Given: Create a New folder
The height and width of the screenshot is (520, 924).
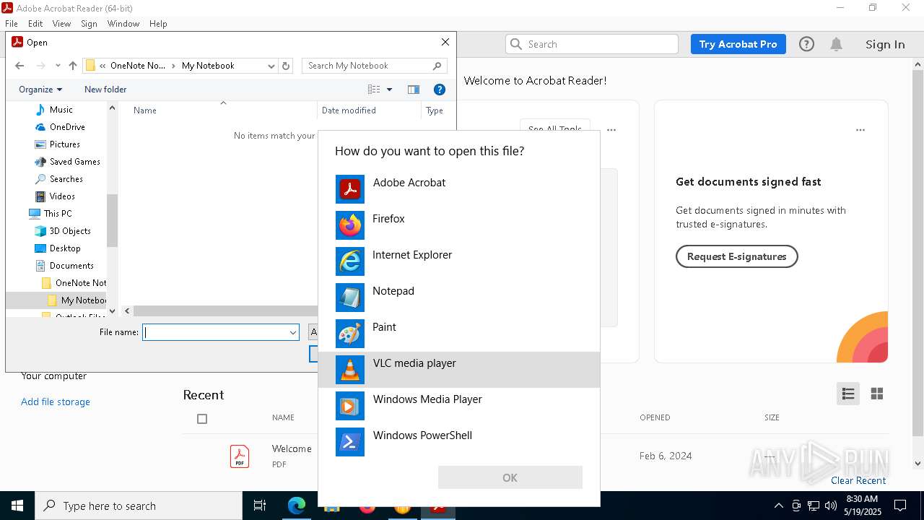Looking at the screenshot, I should click(105, 90).
